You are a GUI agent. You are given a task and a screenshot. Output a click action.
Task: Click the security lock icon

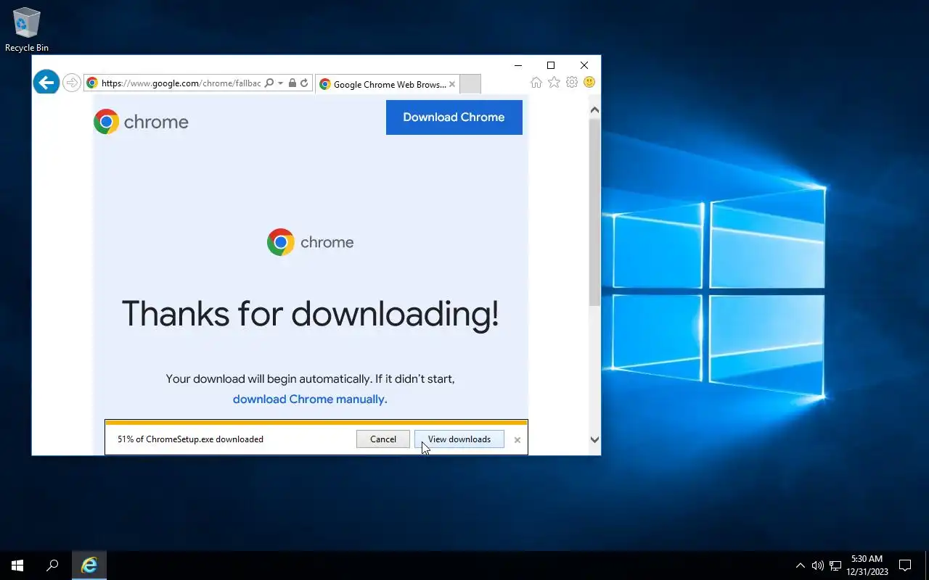(292, 83)
